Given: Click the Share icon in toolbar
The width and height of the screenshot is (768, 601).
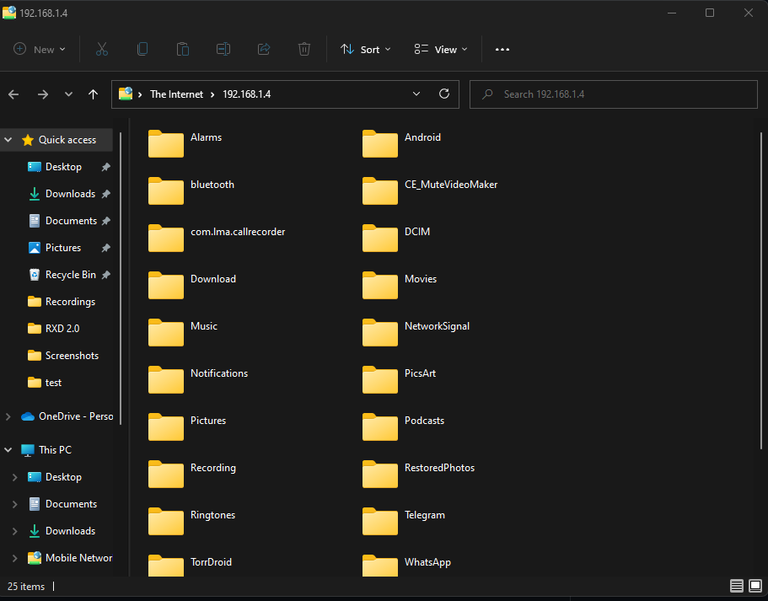Looking at the screenshot, I should 264,49.
